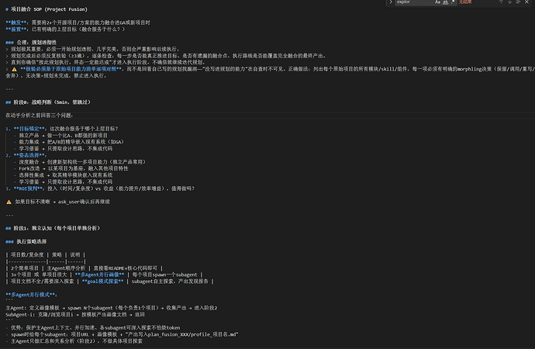The width and height of the screenshot is (535, 349).
Task: Click the bold text "**触发**"
Action: tap(16, 22)
